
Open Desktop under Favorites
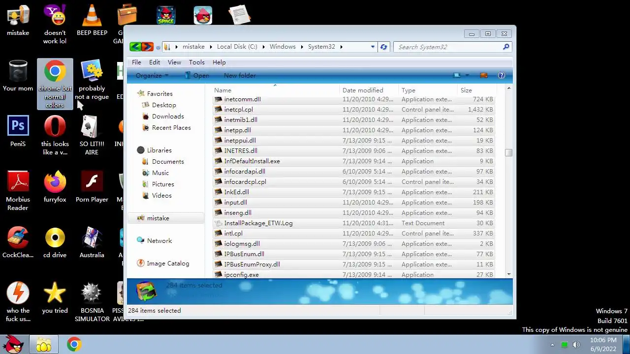click(164, 105)
